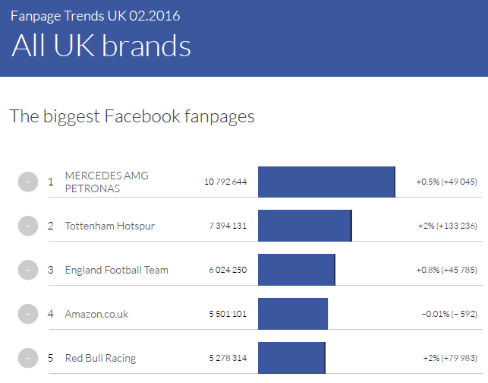The width and height of the screenshot is (488, 383).
Task: Click the Red Bull Racing bar
Action: pos(291,358)
